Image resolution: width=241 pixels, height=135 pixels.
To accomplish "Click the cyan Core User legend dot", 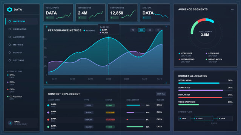I will (x=179, y=53).
